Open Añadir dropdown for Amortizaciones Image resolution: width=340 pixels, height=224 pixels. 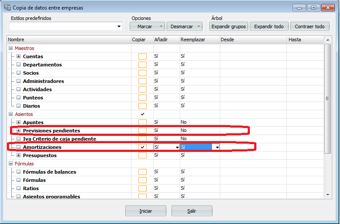pyautogui.click(x=177, y=147)
